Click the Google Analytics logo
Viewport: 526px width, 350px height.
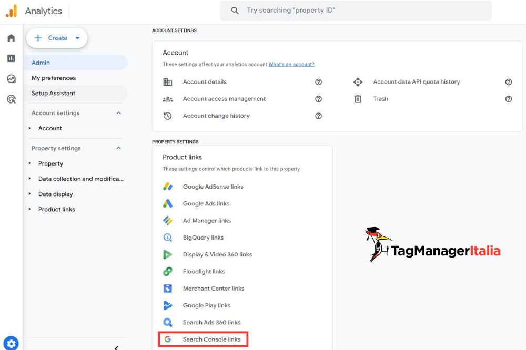coord(11,11)
